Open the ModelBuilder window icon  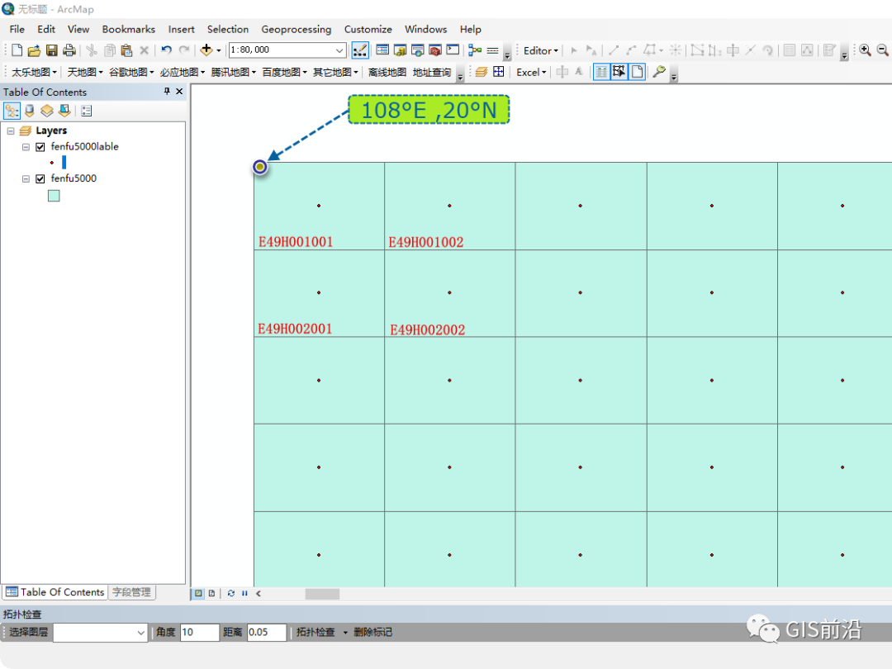pos(475,50)
